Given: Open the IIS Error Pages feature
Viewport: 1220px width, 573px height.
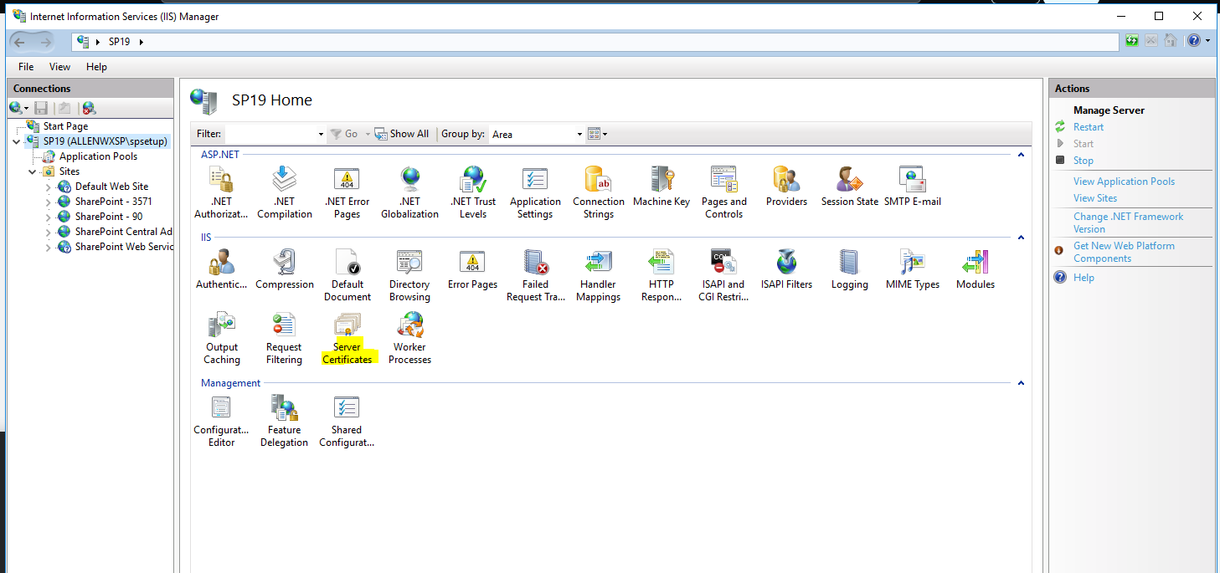Looking at the screenshot, I should point(473,269).
